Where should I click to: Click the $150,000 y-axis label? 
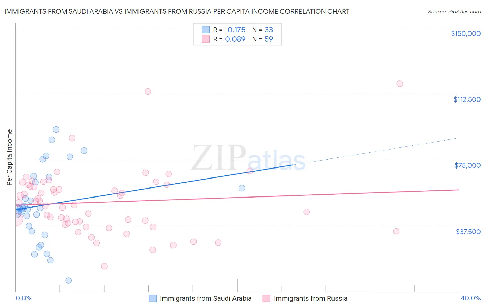tap(466, 33)
